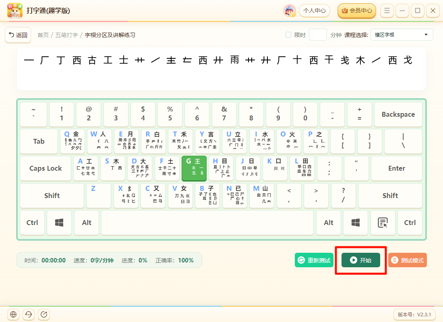Viewport: 443px width, 322px height.
Task: Click the 古 character in practice text
Action: pos(92,60)
